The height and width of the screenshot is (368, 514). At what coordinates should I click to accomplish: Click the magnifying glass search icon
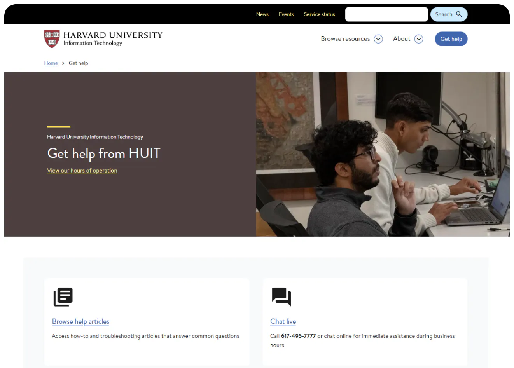[459, 14]
